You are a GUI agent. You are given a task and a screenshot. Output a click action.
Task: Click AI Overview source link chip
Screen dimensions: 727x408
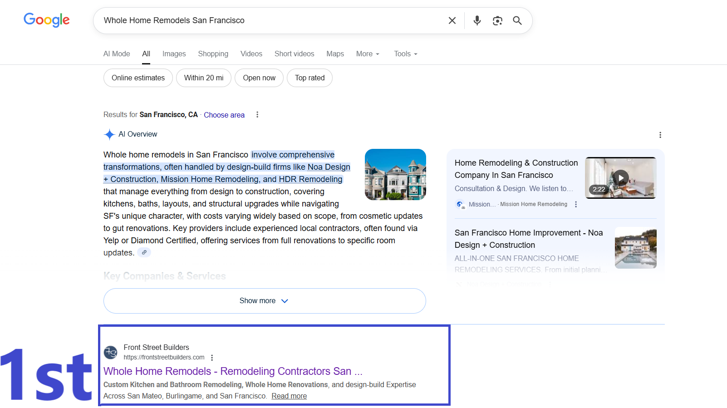click(144, 253)
